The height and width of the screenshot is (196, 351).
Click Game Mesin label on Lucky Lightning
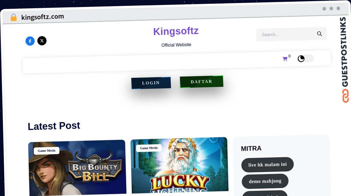point(149,148)
